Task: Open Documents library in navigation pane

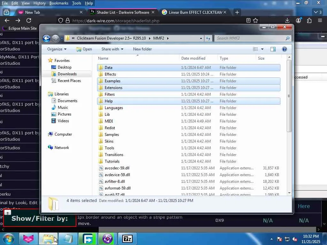Action: pyautogui.click(x=67, y=101)
